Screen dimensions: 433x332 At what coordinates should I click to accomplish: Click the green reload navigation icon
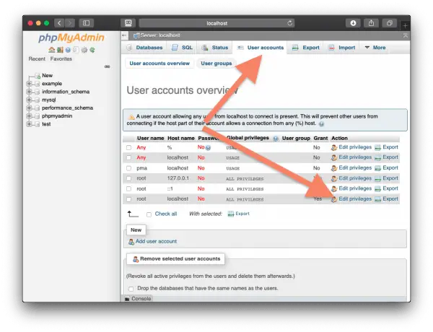92,50
